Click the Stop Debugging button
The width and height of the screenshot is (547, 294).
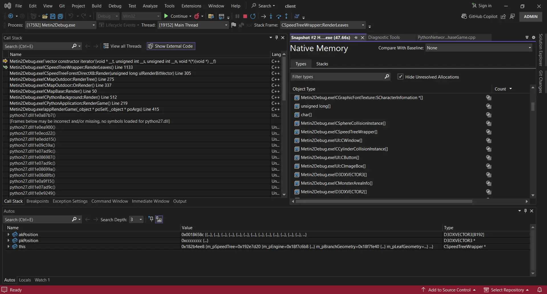[x=245, y=16]
